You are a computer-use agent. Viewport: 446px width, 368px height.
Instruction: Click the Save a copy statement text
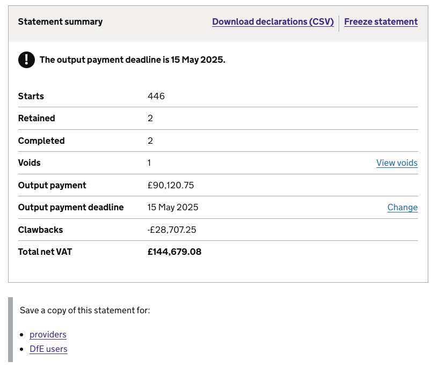(84, 310)
